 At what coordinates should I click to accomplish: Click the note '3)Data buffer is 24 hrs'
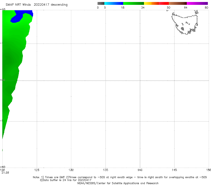(66, 180)
